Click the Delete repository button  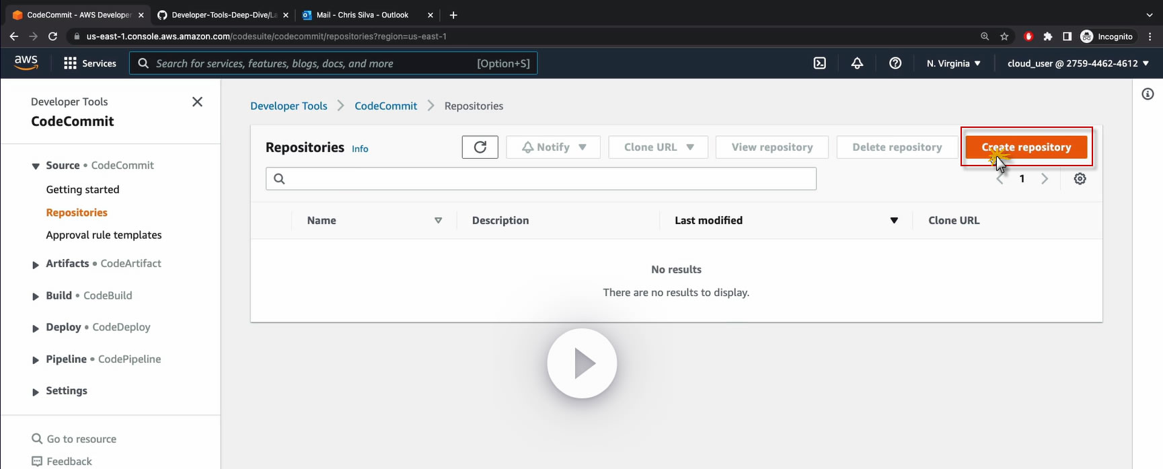pyautogui.click(x=897, y=147)
